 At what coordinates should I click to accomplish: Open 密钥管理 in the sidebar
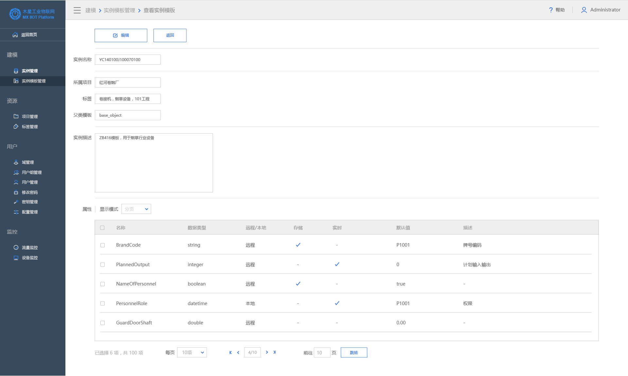point(30,202)
